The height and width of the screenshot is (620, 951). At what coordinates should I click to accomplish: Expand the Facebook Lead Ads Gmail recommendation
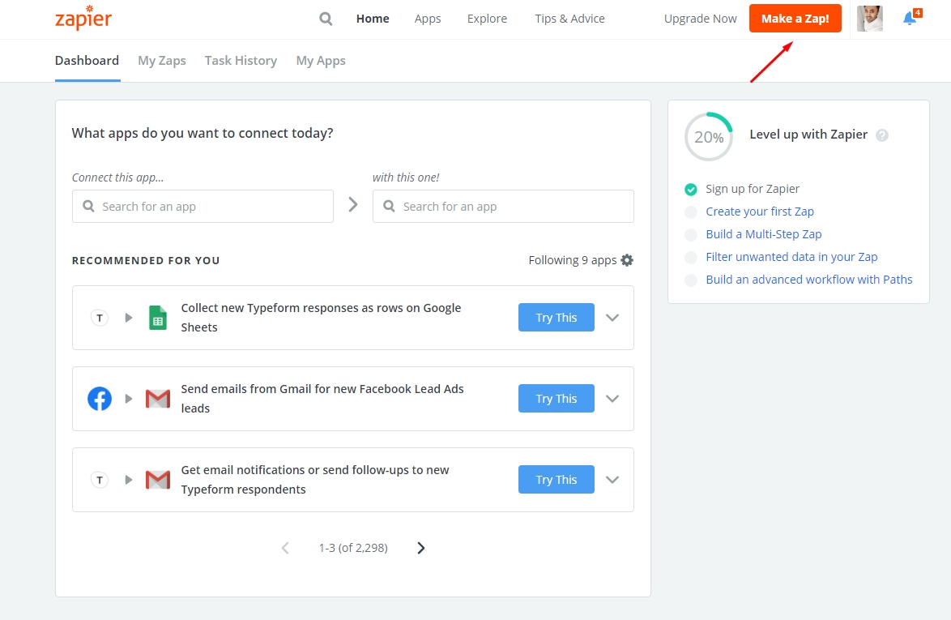tap(612, 399)
